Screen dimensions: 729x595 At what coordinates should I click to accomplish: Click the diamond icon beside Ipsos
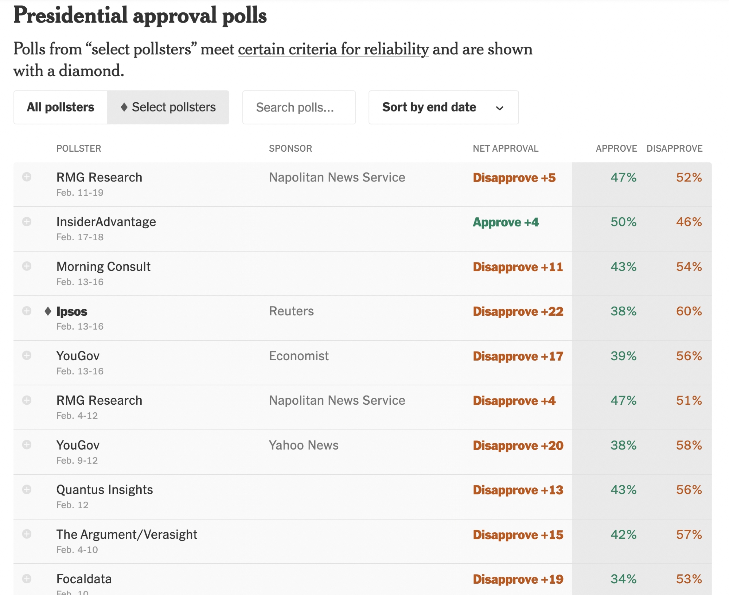click(48, 311)
